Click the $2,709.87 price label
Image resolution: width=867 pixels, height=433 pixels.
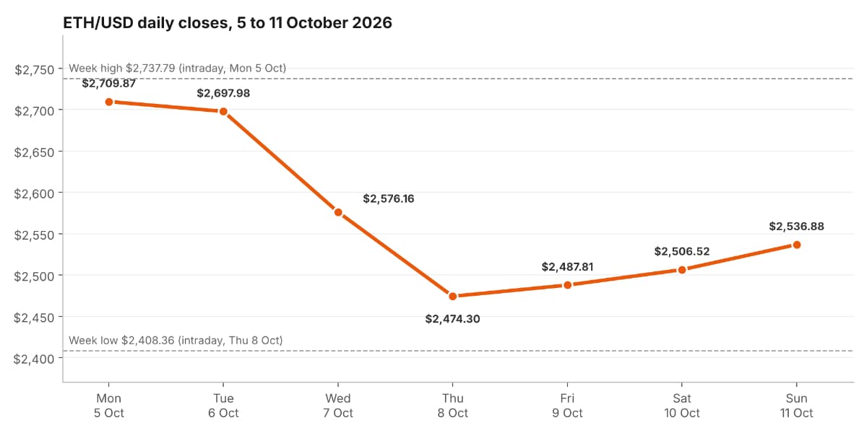point(108,83)
